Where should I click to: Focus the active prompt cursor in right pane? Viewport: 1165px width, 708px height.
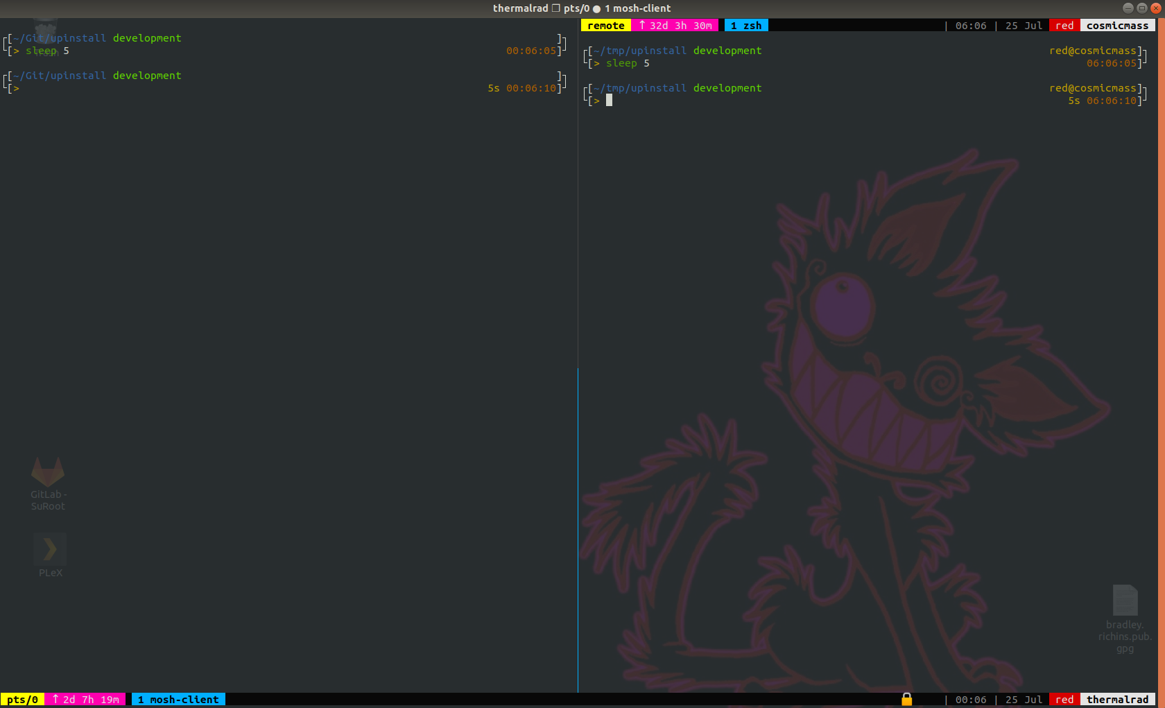[609, 101]
